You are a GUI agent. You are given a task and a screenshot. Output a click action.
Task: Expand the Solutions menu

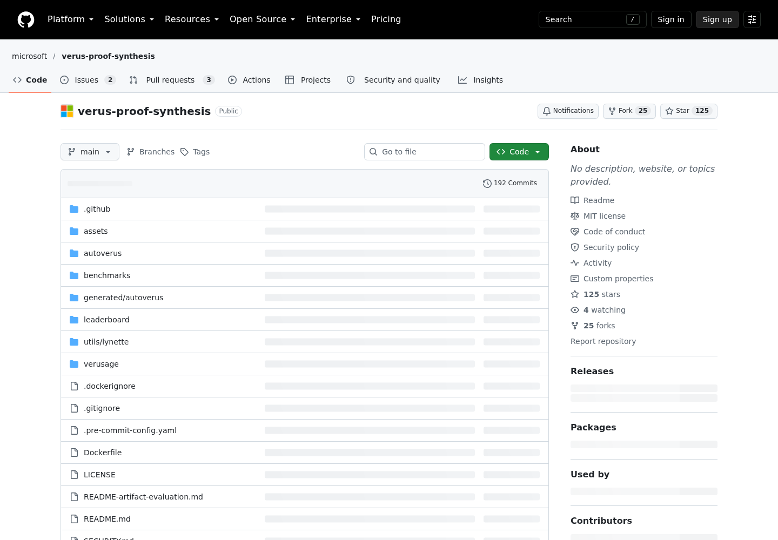click(x=129, y=19)
